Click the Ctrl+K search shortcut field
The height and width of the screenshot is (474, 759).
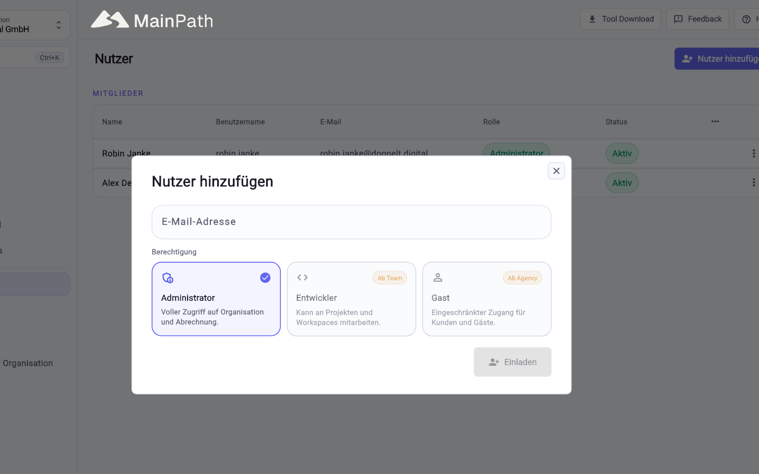pyautogui.click(x=34, y=57)
